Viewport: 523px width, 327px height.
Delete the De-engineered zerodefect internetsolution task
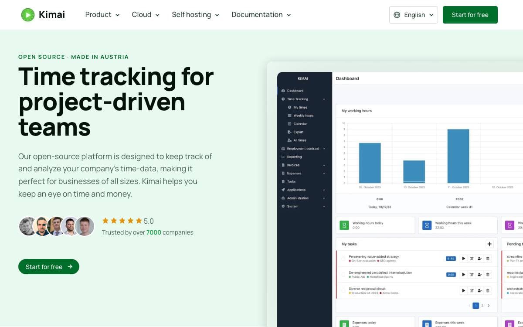pyautogui.click(x=488, y=275)
